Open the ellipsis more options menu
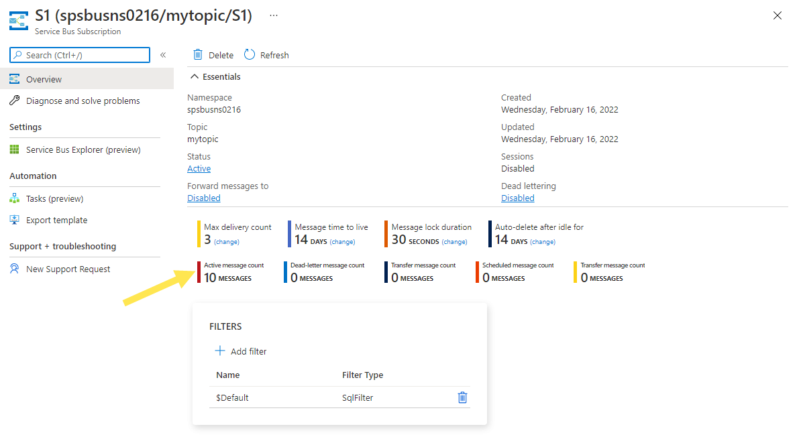Screen dimensions: 799x441 pos(274,15)
